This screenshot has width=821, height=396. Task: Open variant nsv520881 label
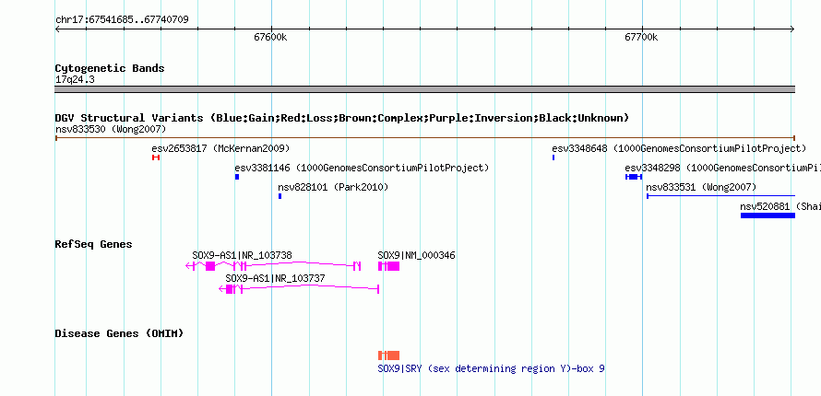click(x=780, y=206)
